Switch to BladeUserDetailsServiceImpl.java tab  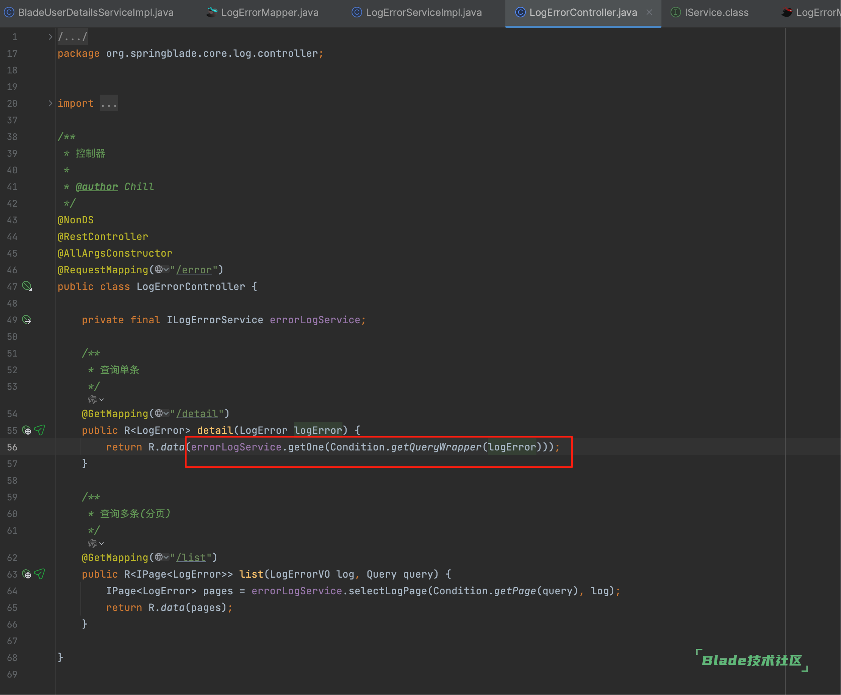[89, 12]
